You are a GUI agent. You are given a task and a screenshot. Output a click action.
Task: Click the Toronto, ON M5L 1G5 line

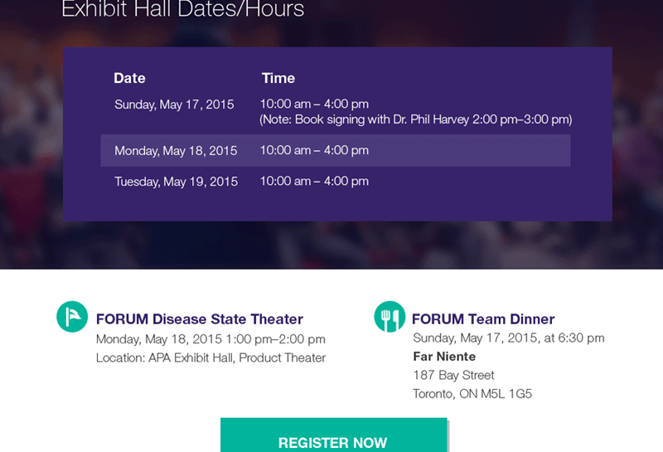[x=472, y=394]
